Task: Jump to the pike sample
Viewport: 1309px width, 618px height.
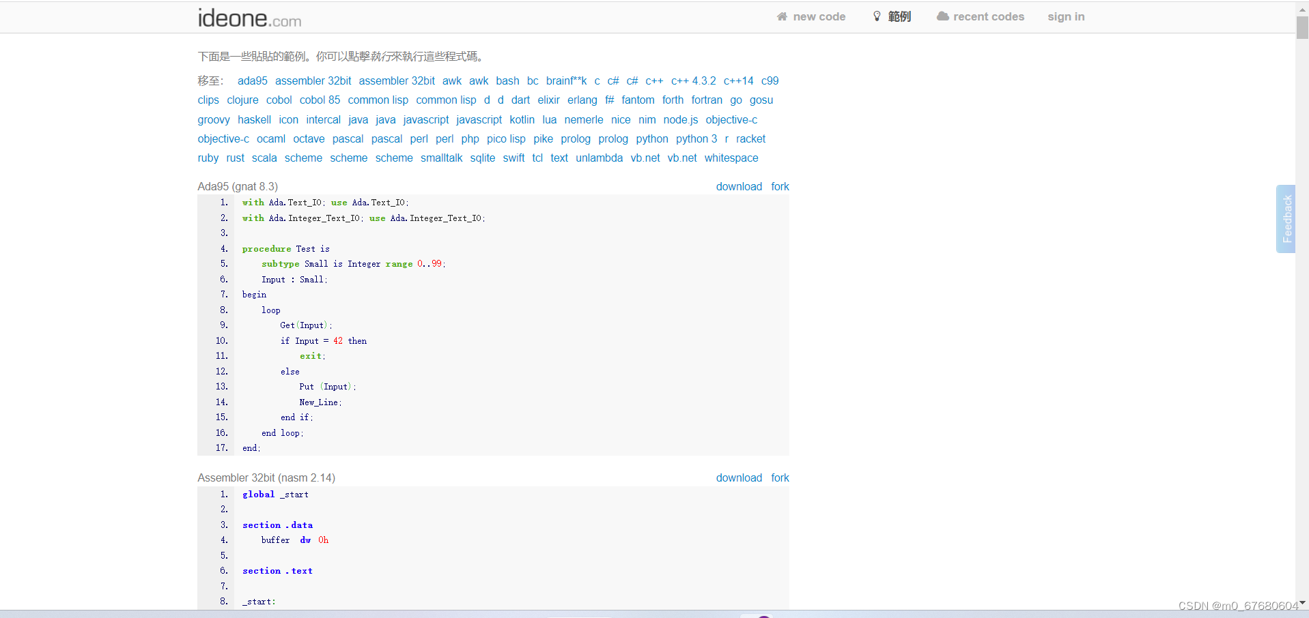Action: [x=543, y=138]
